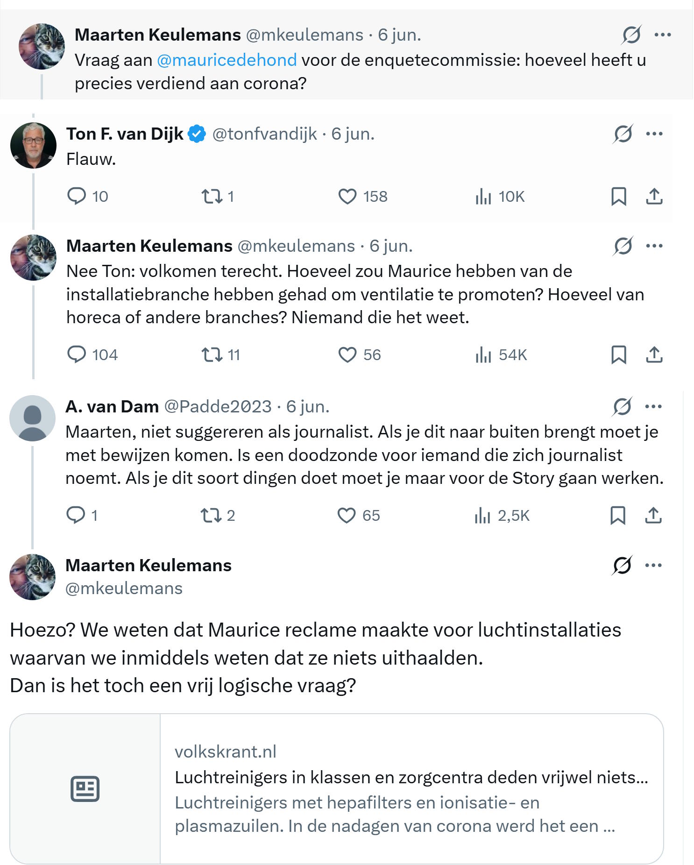Screen dimensions: 694x865
Task: Open replies on tweet with 104 comments
Action: click(92, 355)
